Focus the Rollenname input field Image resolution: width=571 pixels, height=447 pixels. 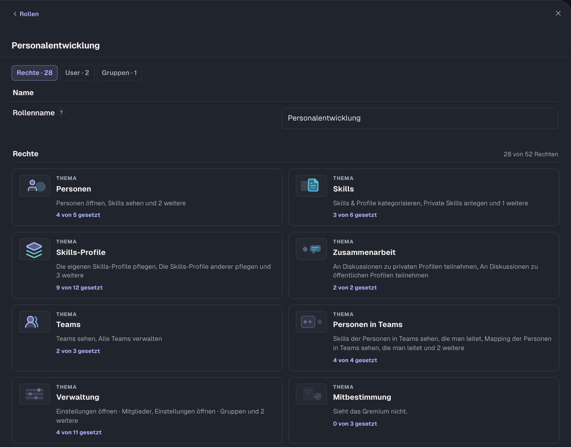click(x=420, y=119)
